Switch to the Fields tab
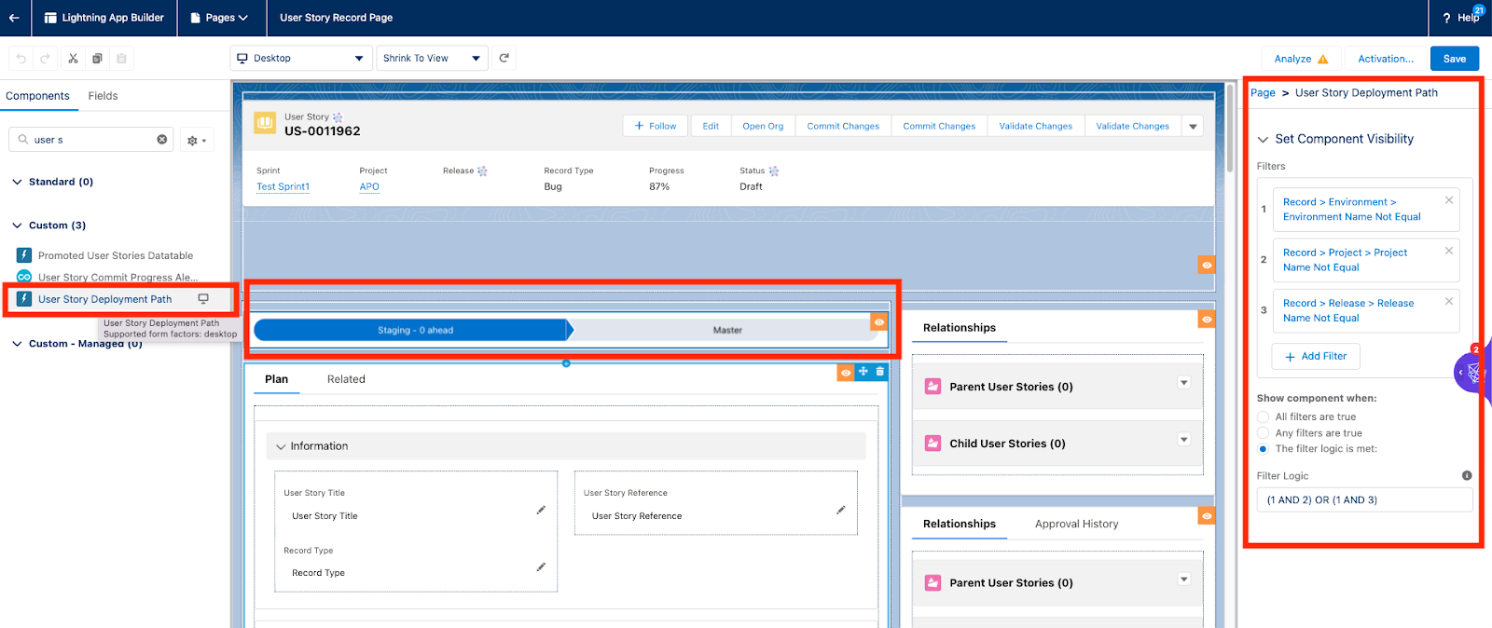Viewport: 1492px width, 628px height. pos(103,96)
